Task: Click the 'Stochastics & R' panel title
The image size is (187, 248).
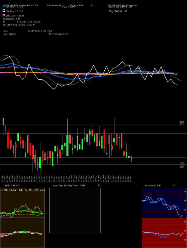Action: tap(153, 186)
